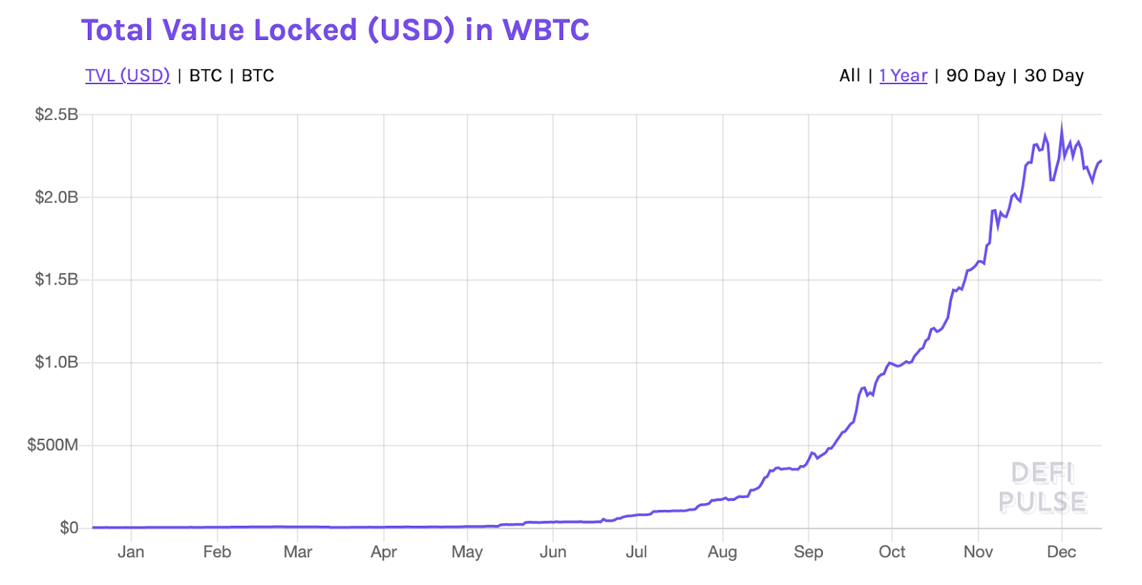Select the BTC option right after TVL (USD)

click(x=206, y=76)
